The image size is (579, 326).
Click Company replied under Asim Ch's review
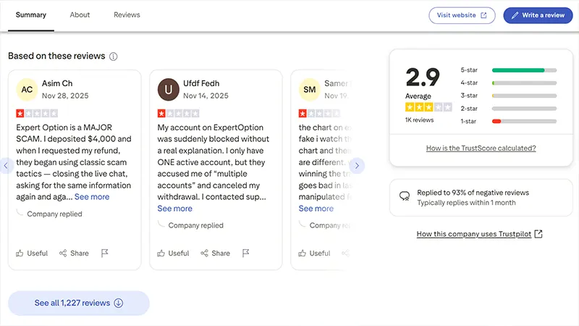pyautogui.click(x=54, y=214)
